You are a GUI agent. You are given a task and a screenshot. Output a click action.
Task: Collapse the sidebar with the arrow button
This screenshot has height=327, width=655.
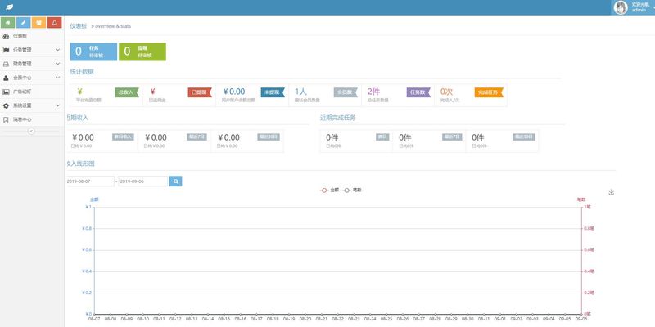click(31, 131)
